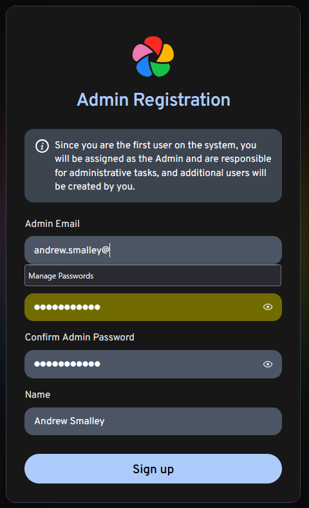Click the Admin Registration heading
This screenshot has width=309, height=508.
[153, 100]
